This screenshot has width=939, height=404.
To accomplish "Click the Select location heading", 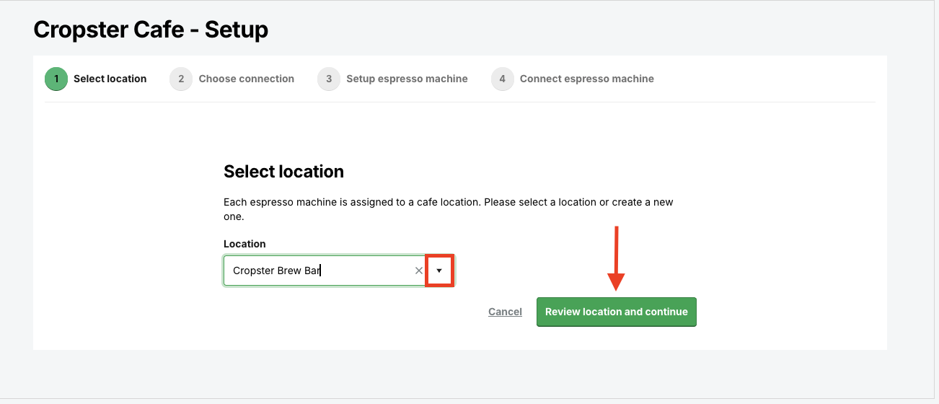I will click(x=283, y=172).
